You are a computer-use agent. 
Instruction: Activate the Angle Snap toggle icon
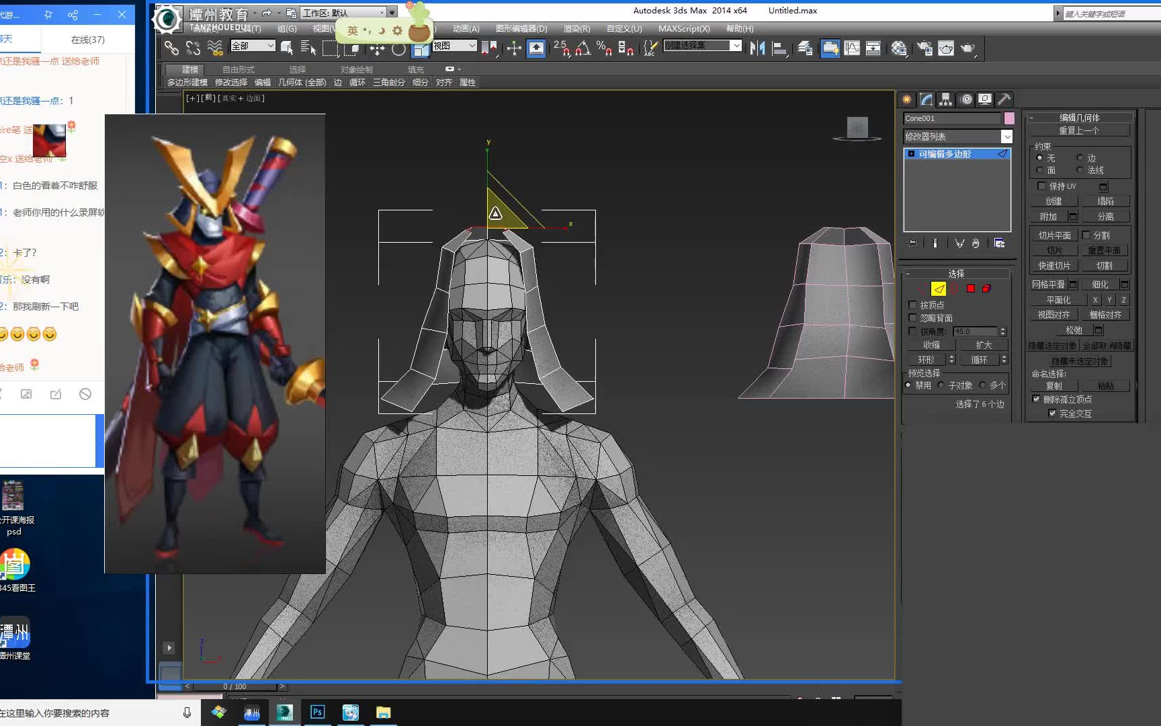tap(583, 48)
